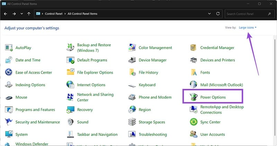This screenshot has width=277, height=146.
Task: Click the search magnifier icon
Action: click(x=269, y=14)
